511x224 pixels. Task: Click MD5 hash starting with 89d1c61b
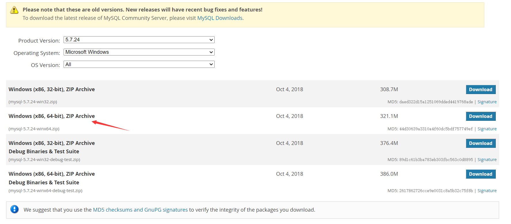point(436,160)
